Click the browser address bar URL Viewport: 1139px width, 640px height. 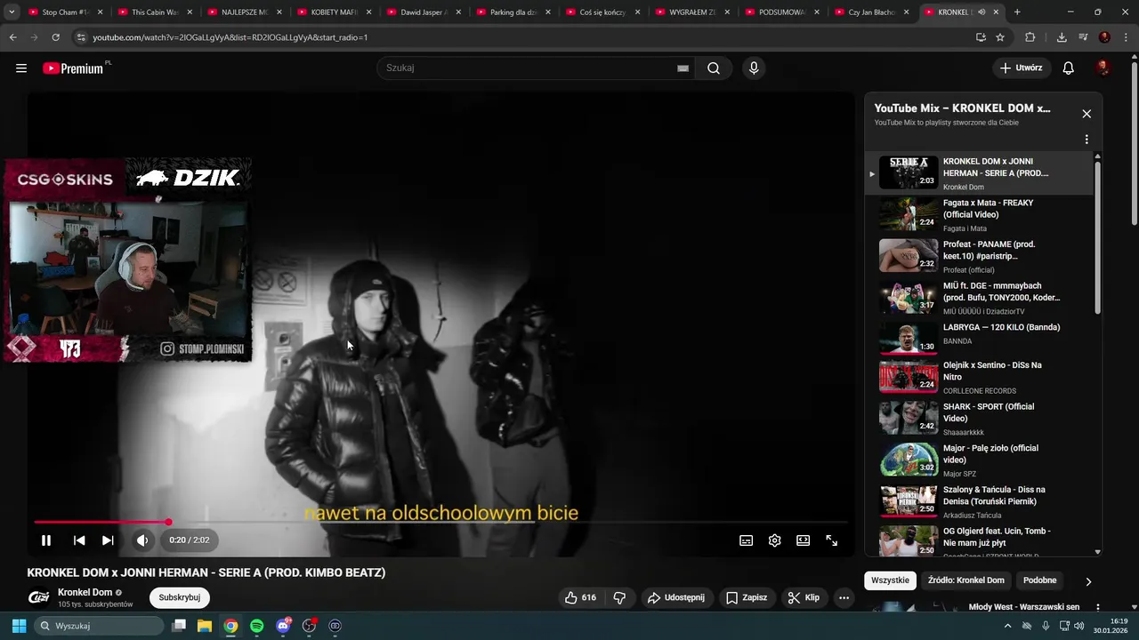[x=230, y=37]
